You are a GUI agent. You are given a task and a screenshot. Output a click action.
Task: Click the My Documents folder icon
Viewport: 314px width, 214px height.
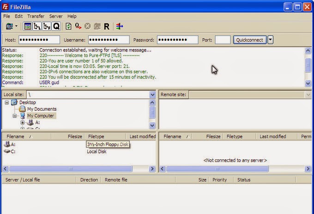[x=22, y=109]
